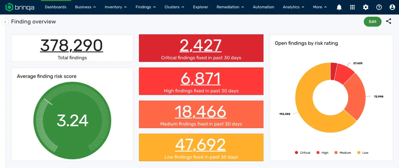Open the notifications bell
The image size is (399, 168).
(x=339, y=7)
